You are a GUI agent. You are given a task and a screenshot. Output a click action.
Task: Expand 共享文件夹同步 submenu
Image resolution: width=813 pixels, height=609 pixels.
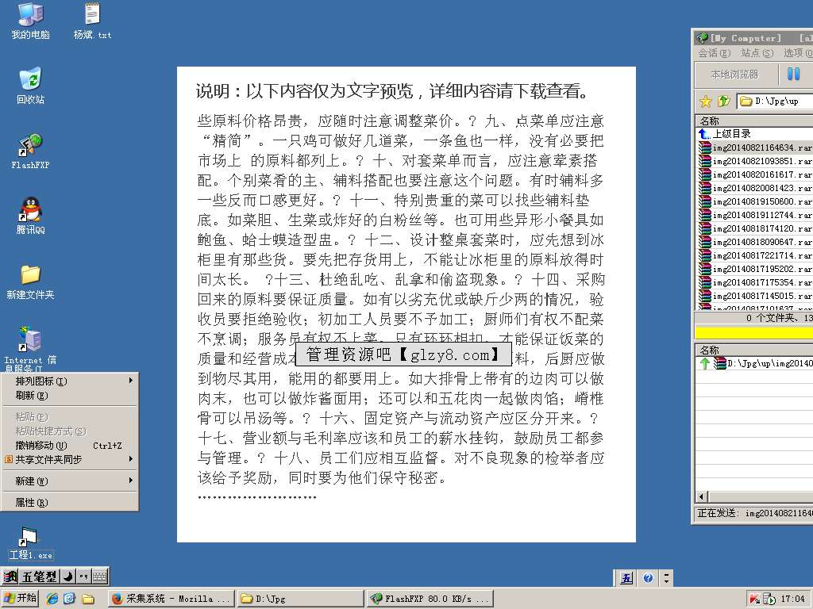pos(70,459)
